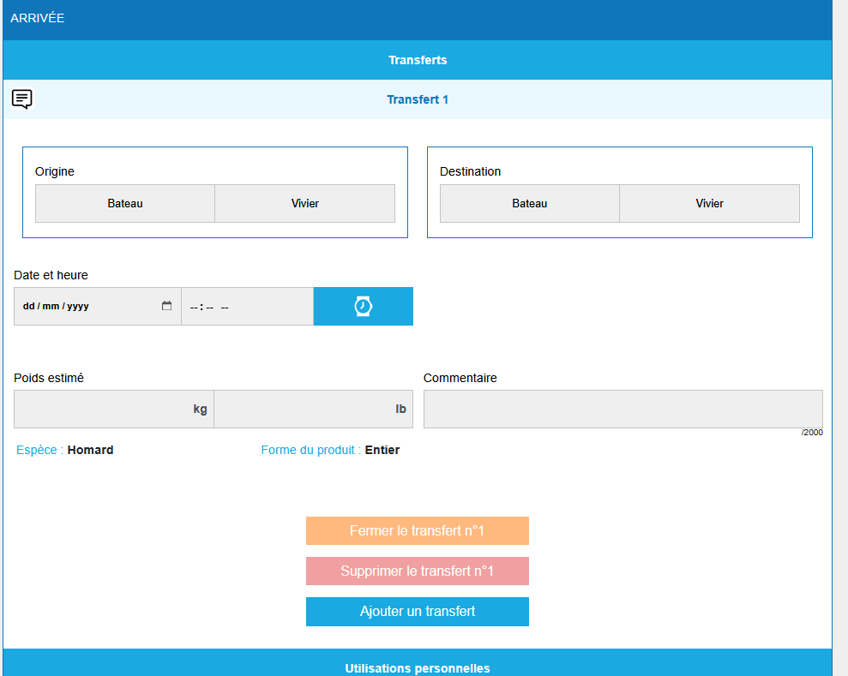Viewport: 848px width, 676px height.
Task: Select Vivier as Destination
Action: (709, 204)
